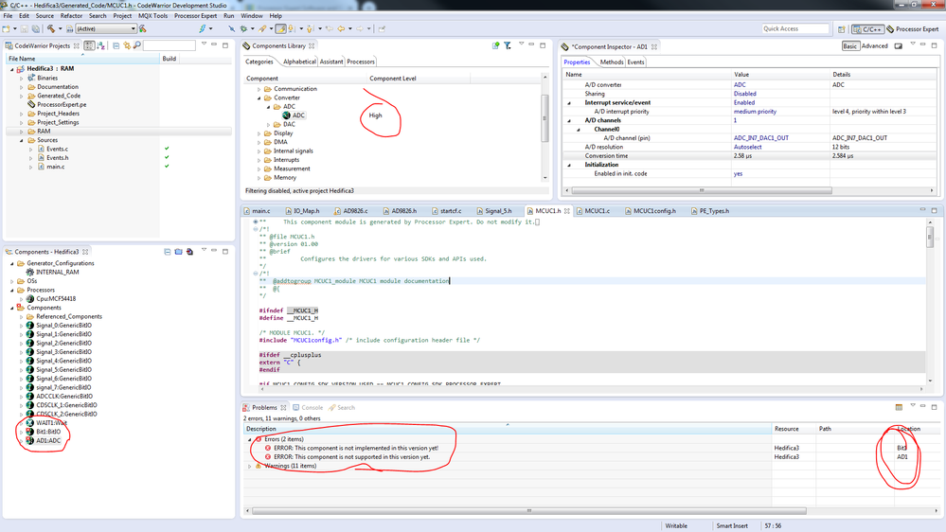The width and height of the screenshot is (946, 532).
Task: Click the INTERNAL_RAM configuration icon
Action: [x=29, y=272]
